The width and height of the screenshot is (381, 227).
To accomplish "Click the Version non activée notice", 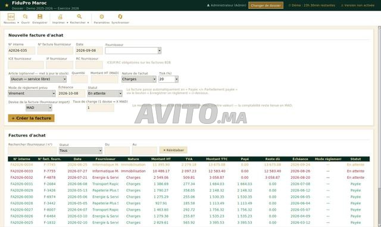I will [x=358, y=5].
